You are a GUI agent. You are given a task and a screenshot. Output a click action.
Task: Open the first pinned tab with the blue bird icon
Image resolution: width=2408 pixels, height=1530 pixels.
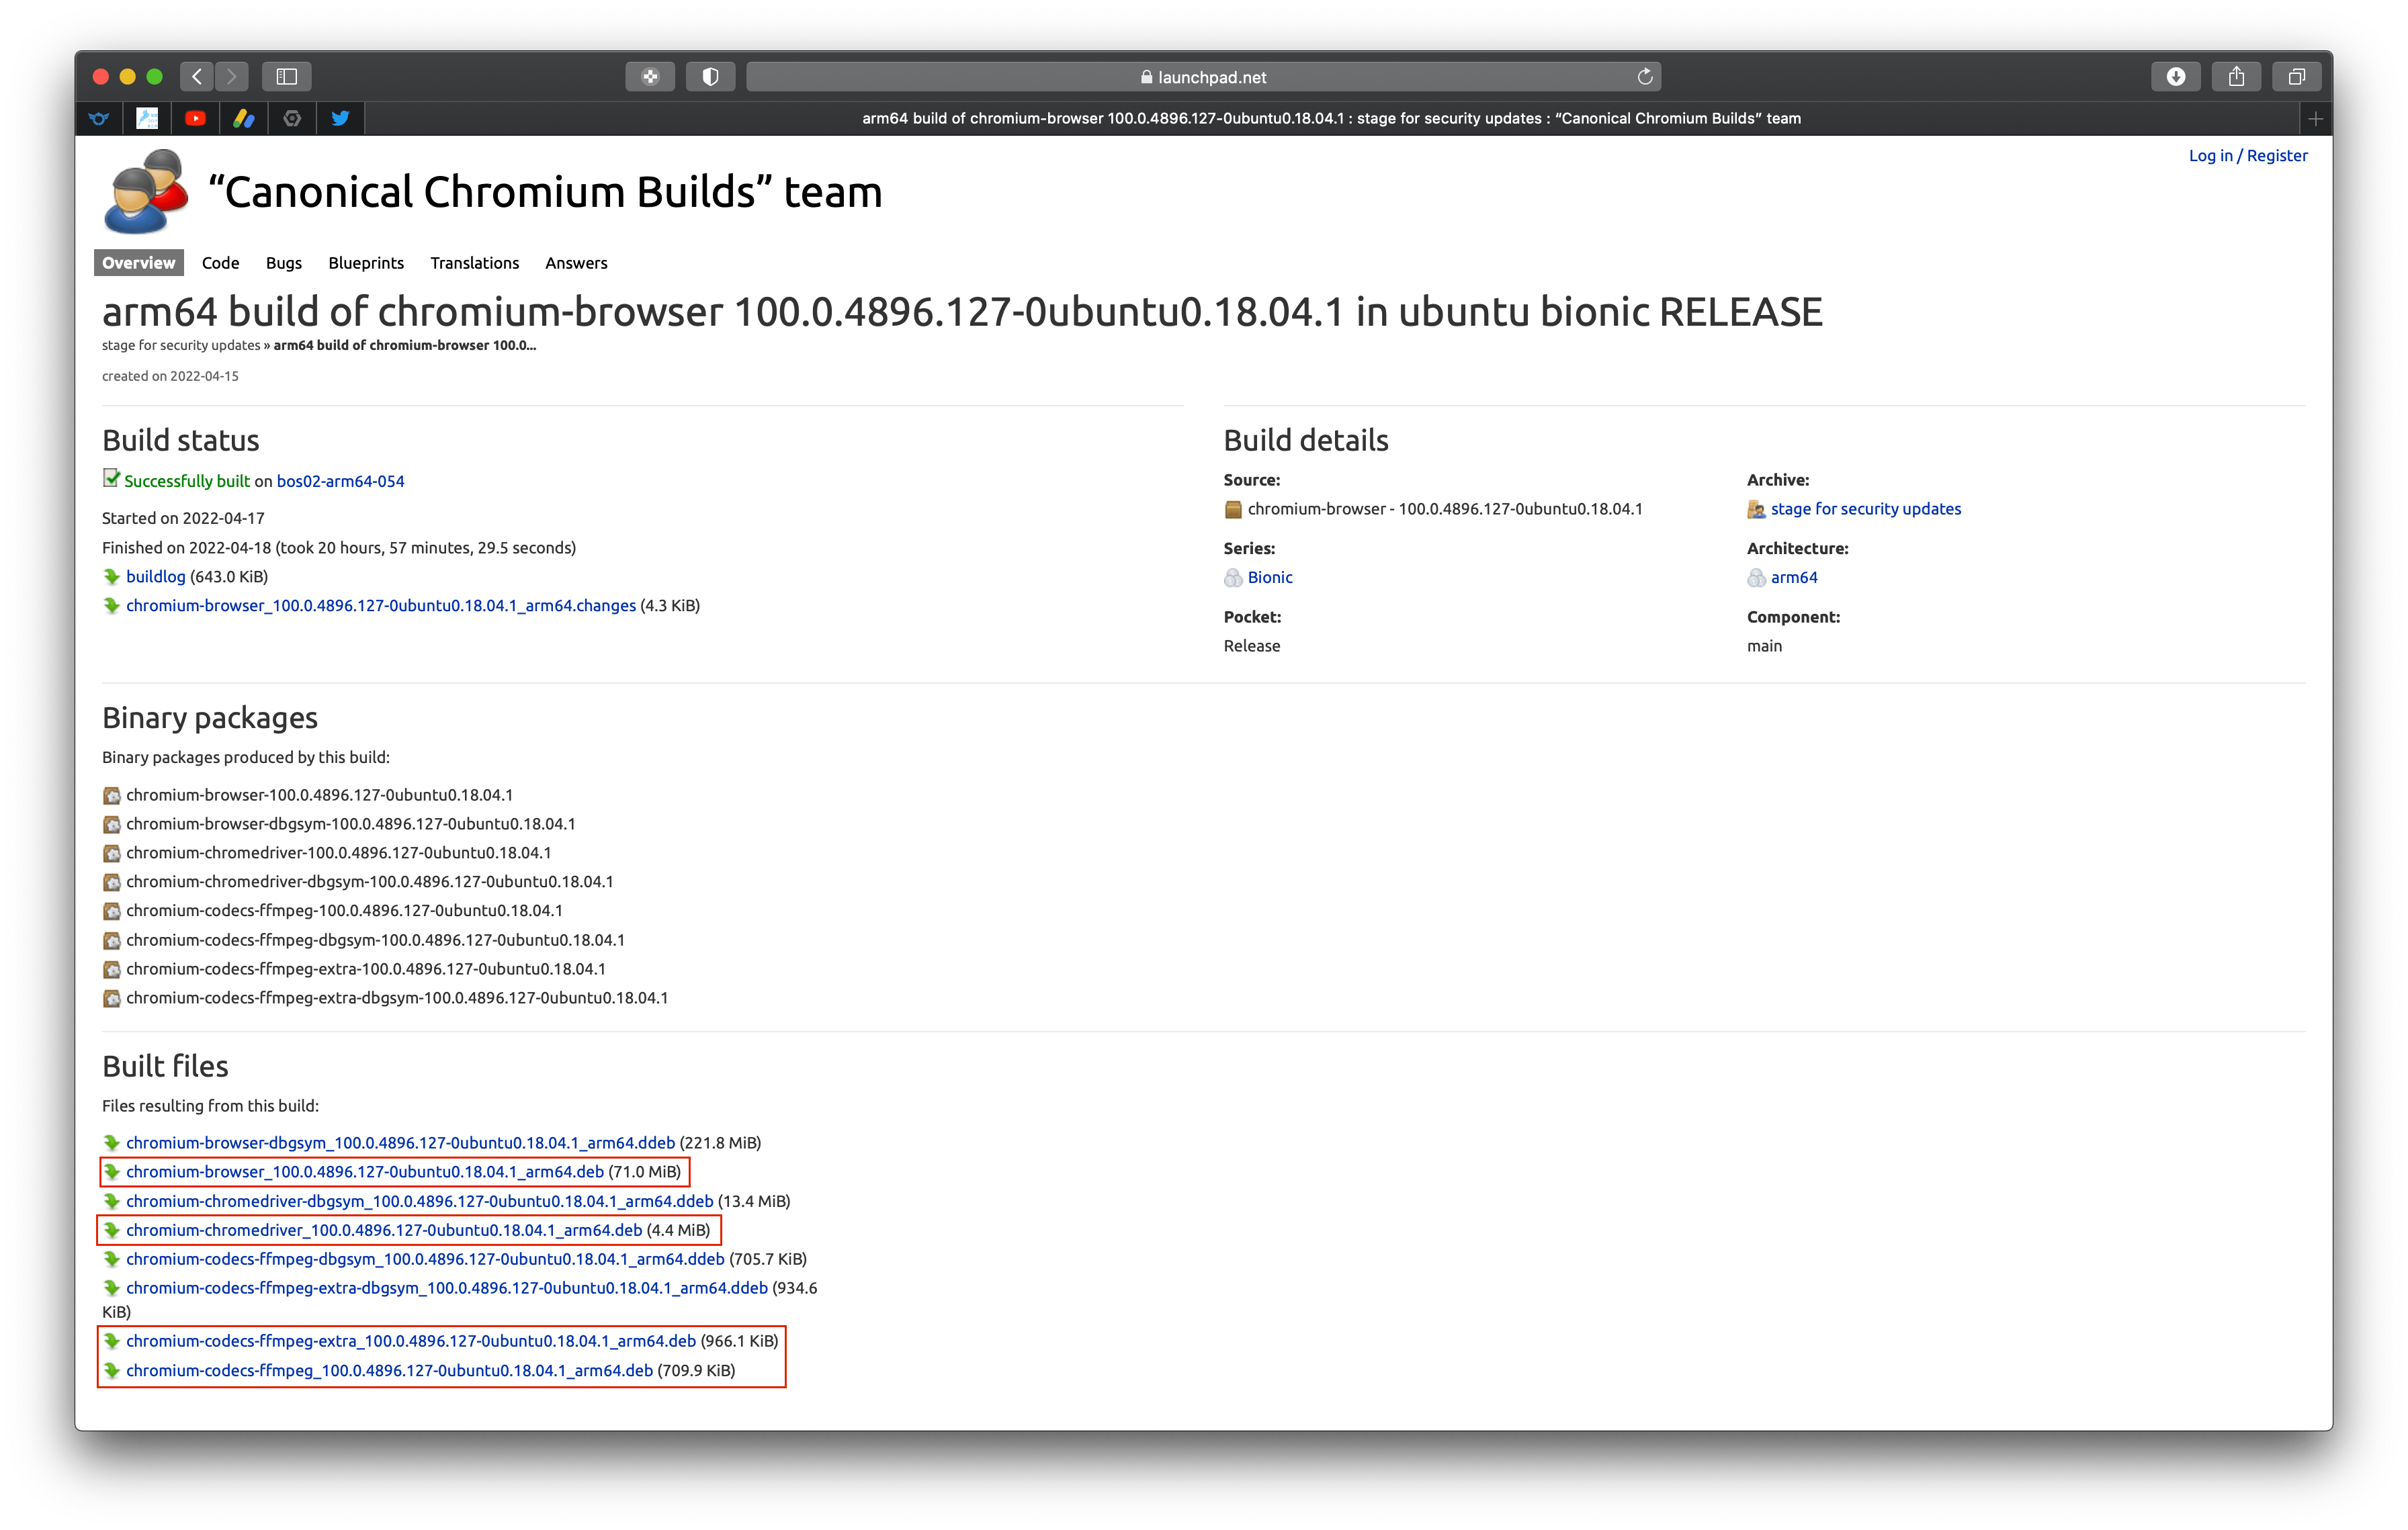pyautogui.click(x=99, y=118)
